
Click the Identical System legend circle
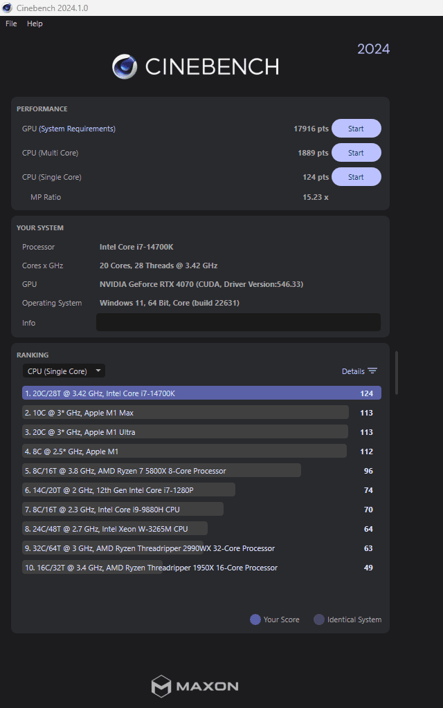click(319, 619)
